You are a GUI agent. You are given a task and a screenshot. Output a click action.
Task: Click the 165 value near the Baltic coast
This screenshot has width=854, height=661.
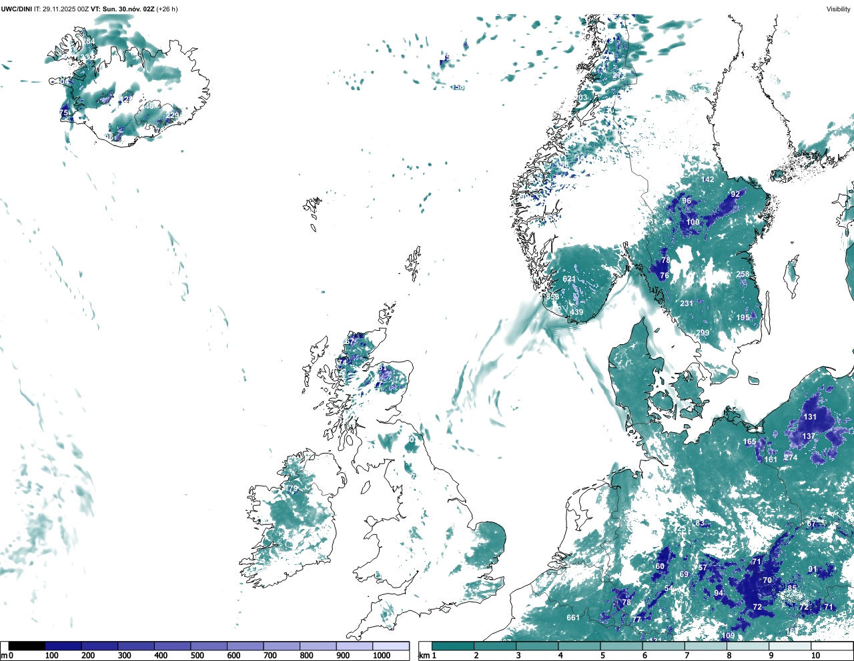coord(750,442)
